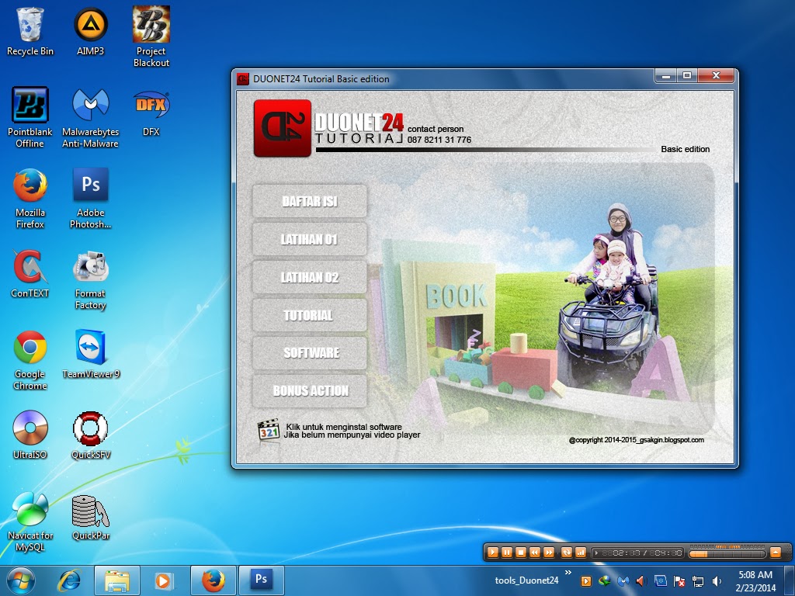This screenshot has width=795, height=596.
Task: Click the taskbar clock showing 5:08 AM
Action: (755, 580)
